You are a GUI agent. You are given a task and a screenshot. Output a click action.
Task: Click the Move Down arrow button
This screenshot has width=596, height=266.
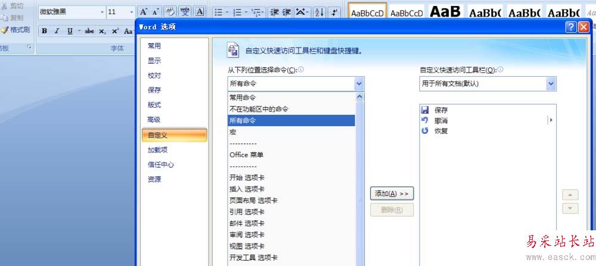(570, 208)
